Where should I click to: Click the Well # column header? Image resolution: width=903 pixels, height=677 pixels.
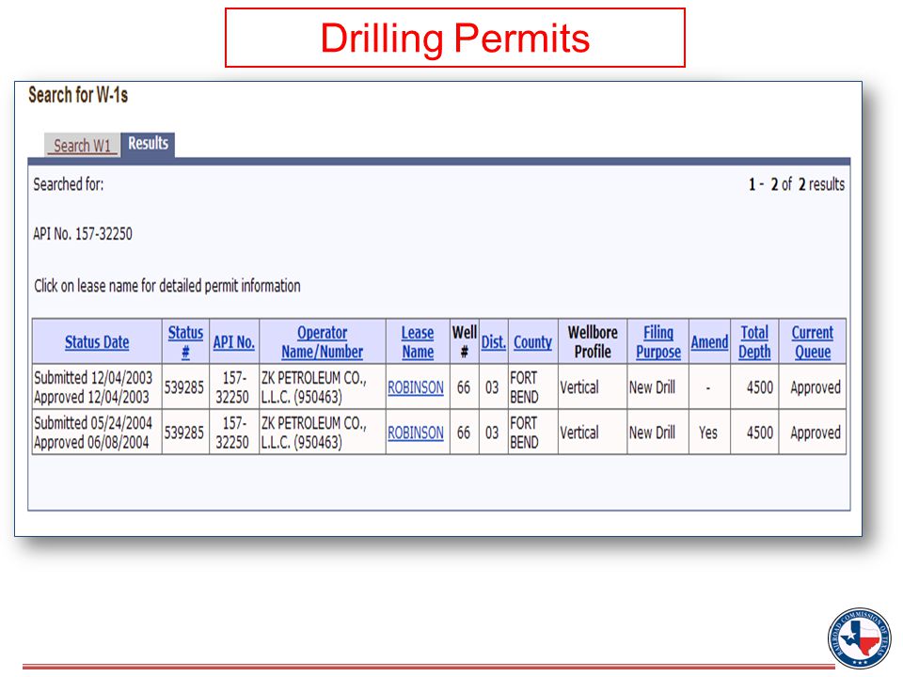click(464, 341)
